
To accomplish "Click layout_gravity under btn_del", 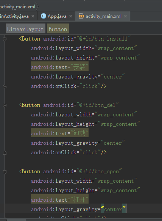I will click(78, 143).
